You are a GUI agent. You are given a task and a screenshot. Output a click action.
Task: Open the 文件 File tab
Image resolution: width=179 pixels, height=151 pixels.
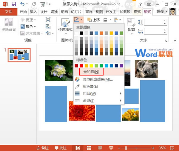click(9, 12)
